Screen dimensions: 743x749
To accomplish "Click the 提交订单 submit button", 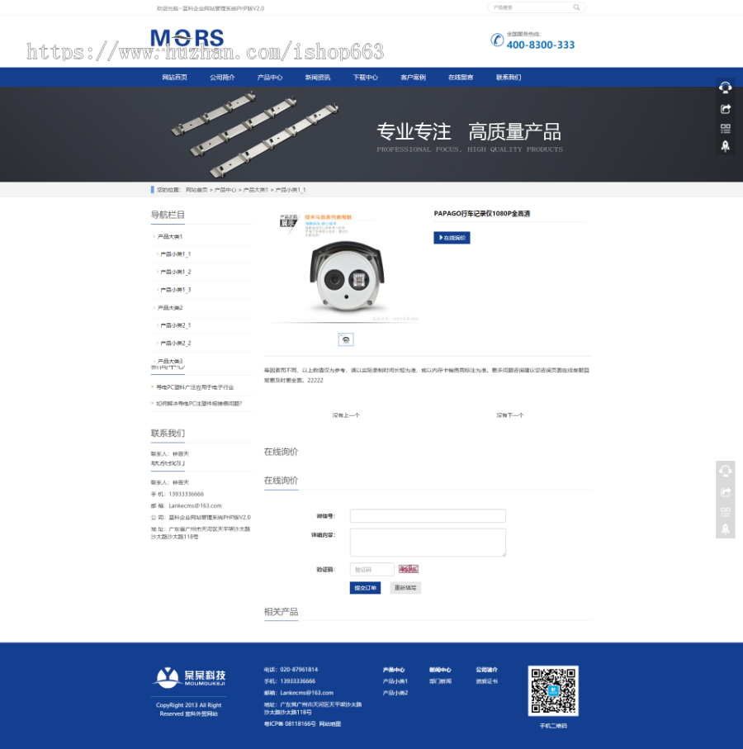I will coord(364,587).
